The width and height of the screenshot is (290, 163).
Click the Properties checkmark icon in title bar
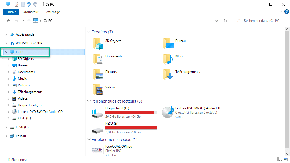point(17,4)
